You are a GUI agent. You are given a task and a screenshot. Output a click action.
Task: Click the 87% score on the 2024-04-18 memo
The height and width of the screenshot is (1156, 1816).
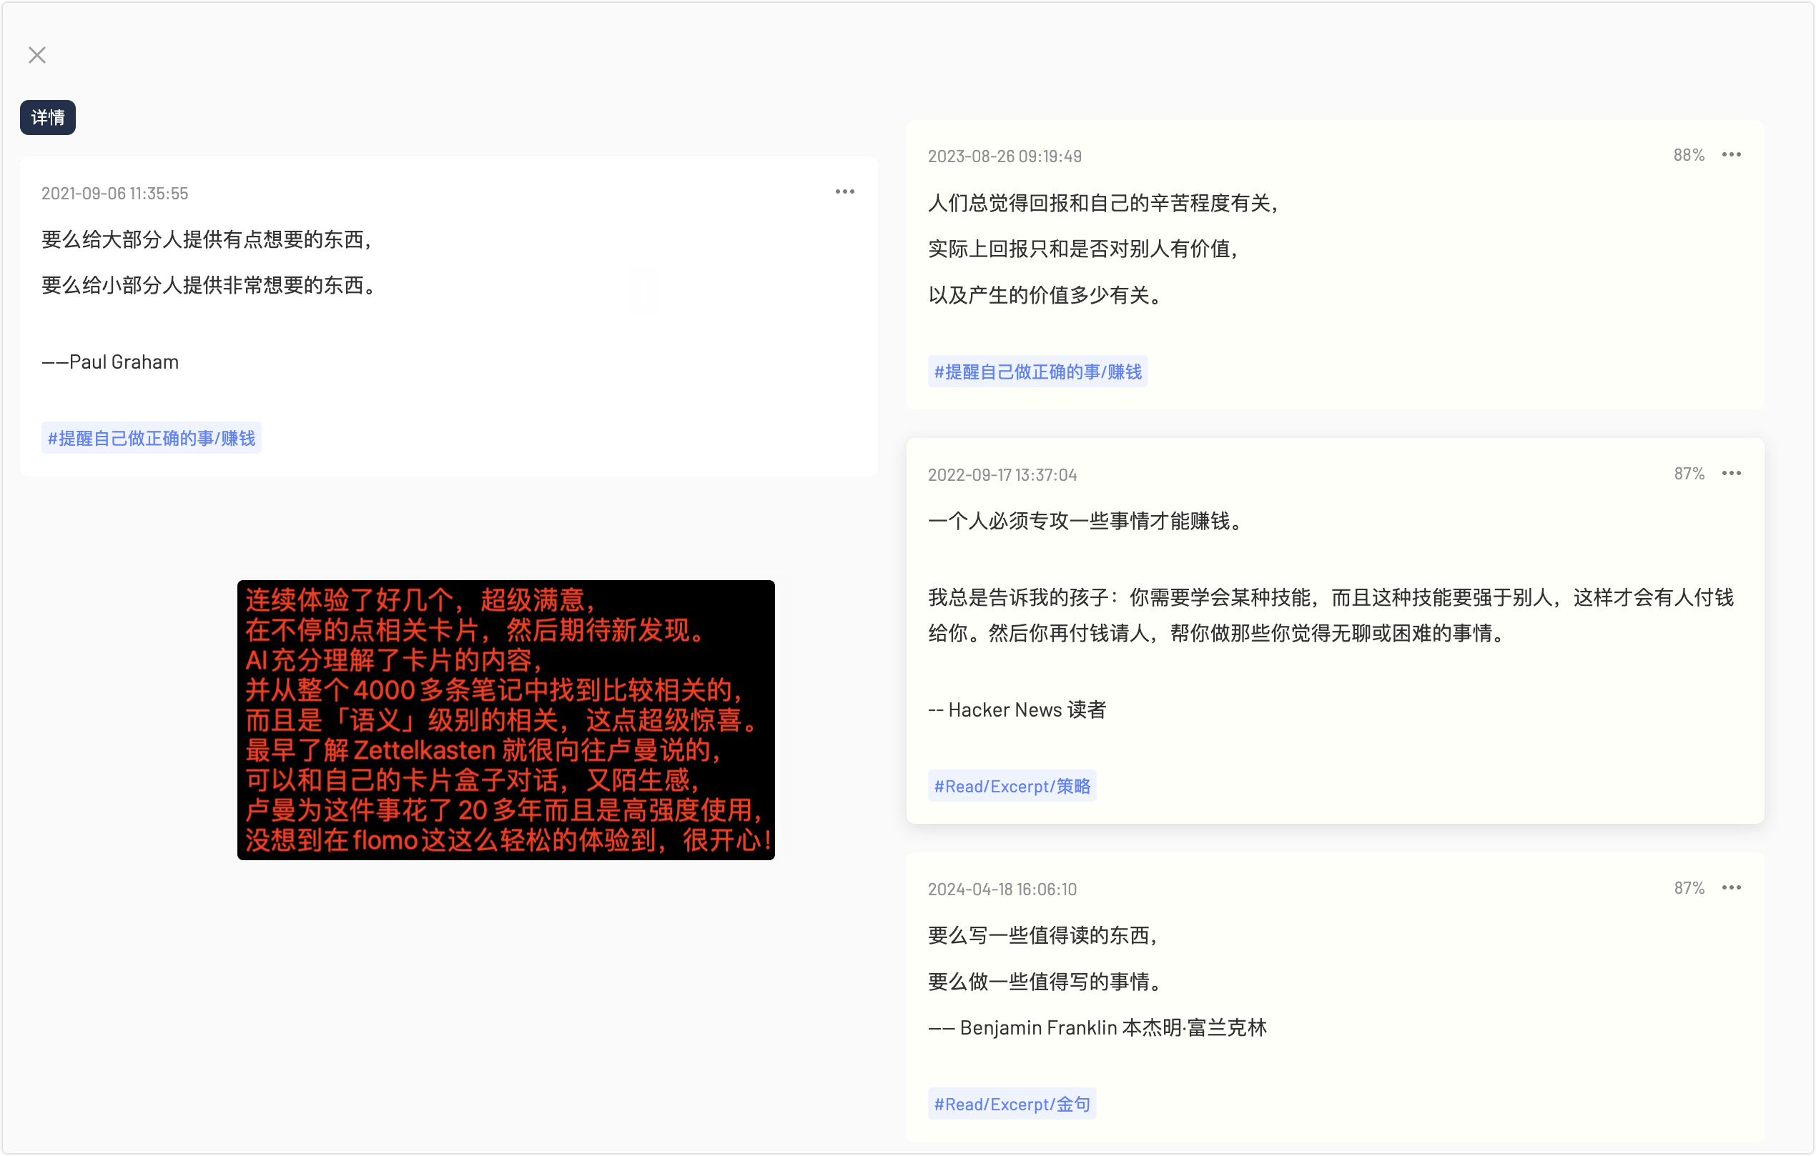point(1689,889)
